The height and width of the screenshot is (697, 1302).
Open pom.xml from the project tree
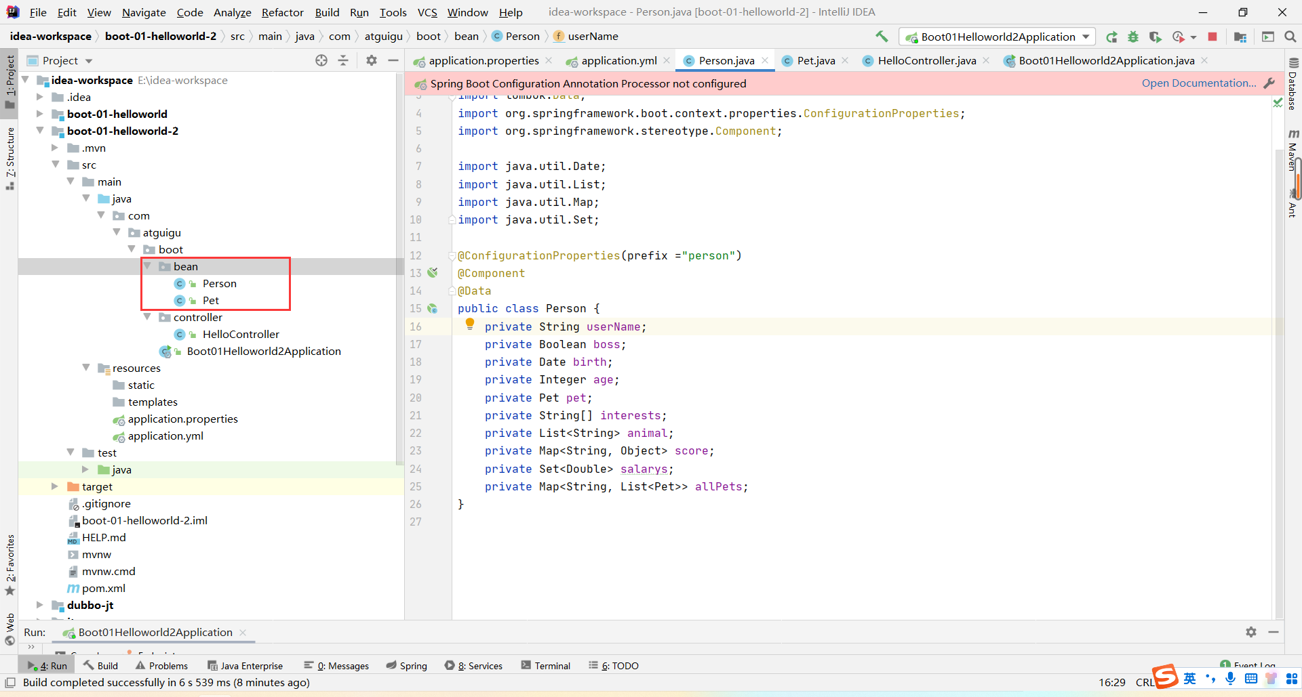click(103, 588)
